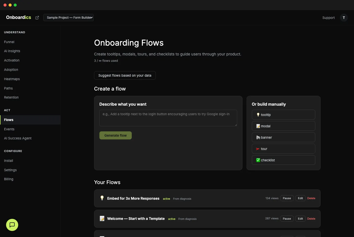Select the tour flag build option
This screenshot has width=354, height=237.
point(283,149)
